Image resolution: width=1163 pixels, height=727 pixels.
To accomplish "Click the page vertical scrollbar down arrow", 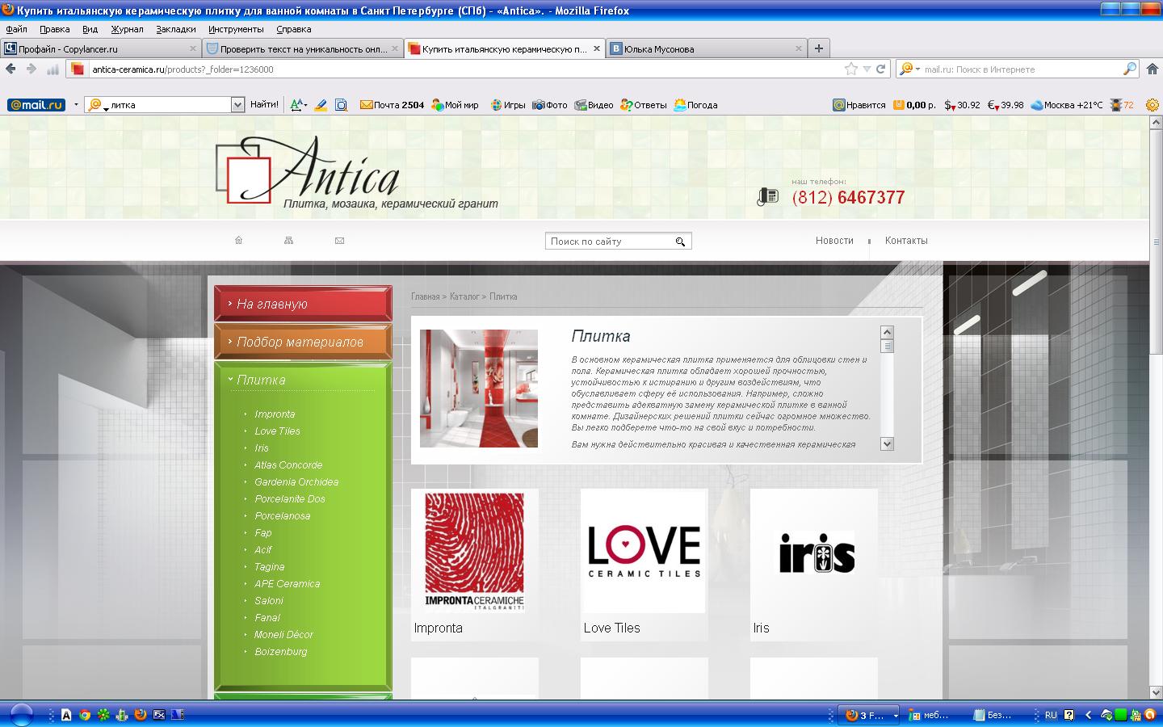I will 1156,692.
